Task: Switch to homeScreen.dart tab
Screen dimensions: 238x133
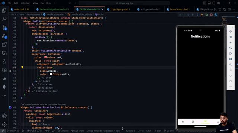Action: coord(179,9)
